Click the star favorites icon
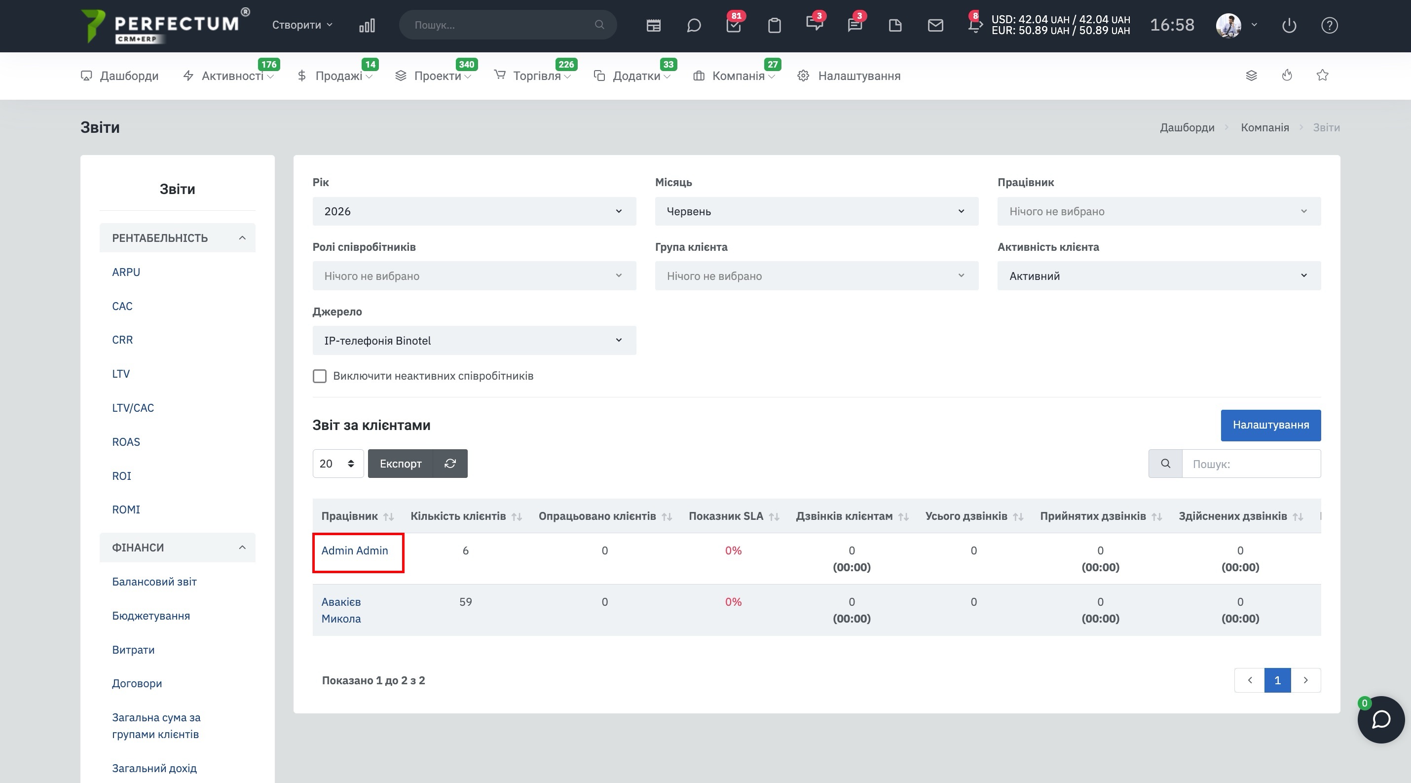The height and width of the screenshot is (783, 1411). click(x=1322, y=75)
